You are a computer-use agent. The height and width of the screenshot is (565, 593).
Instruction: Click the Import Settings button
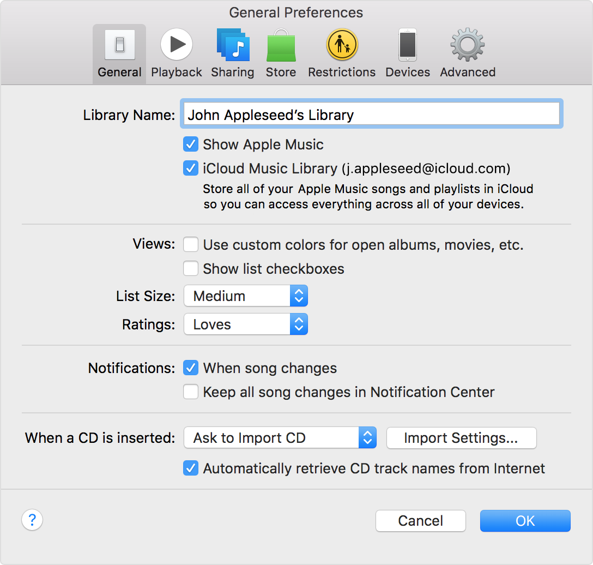pos(462,438)
